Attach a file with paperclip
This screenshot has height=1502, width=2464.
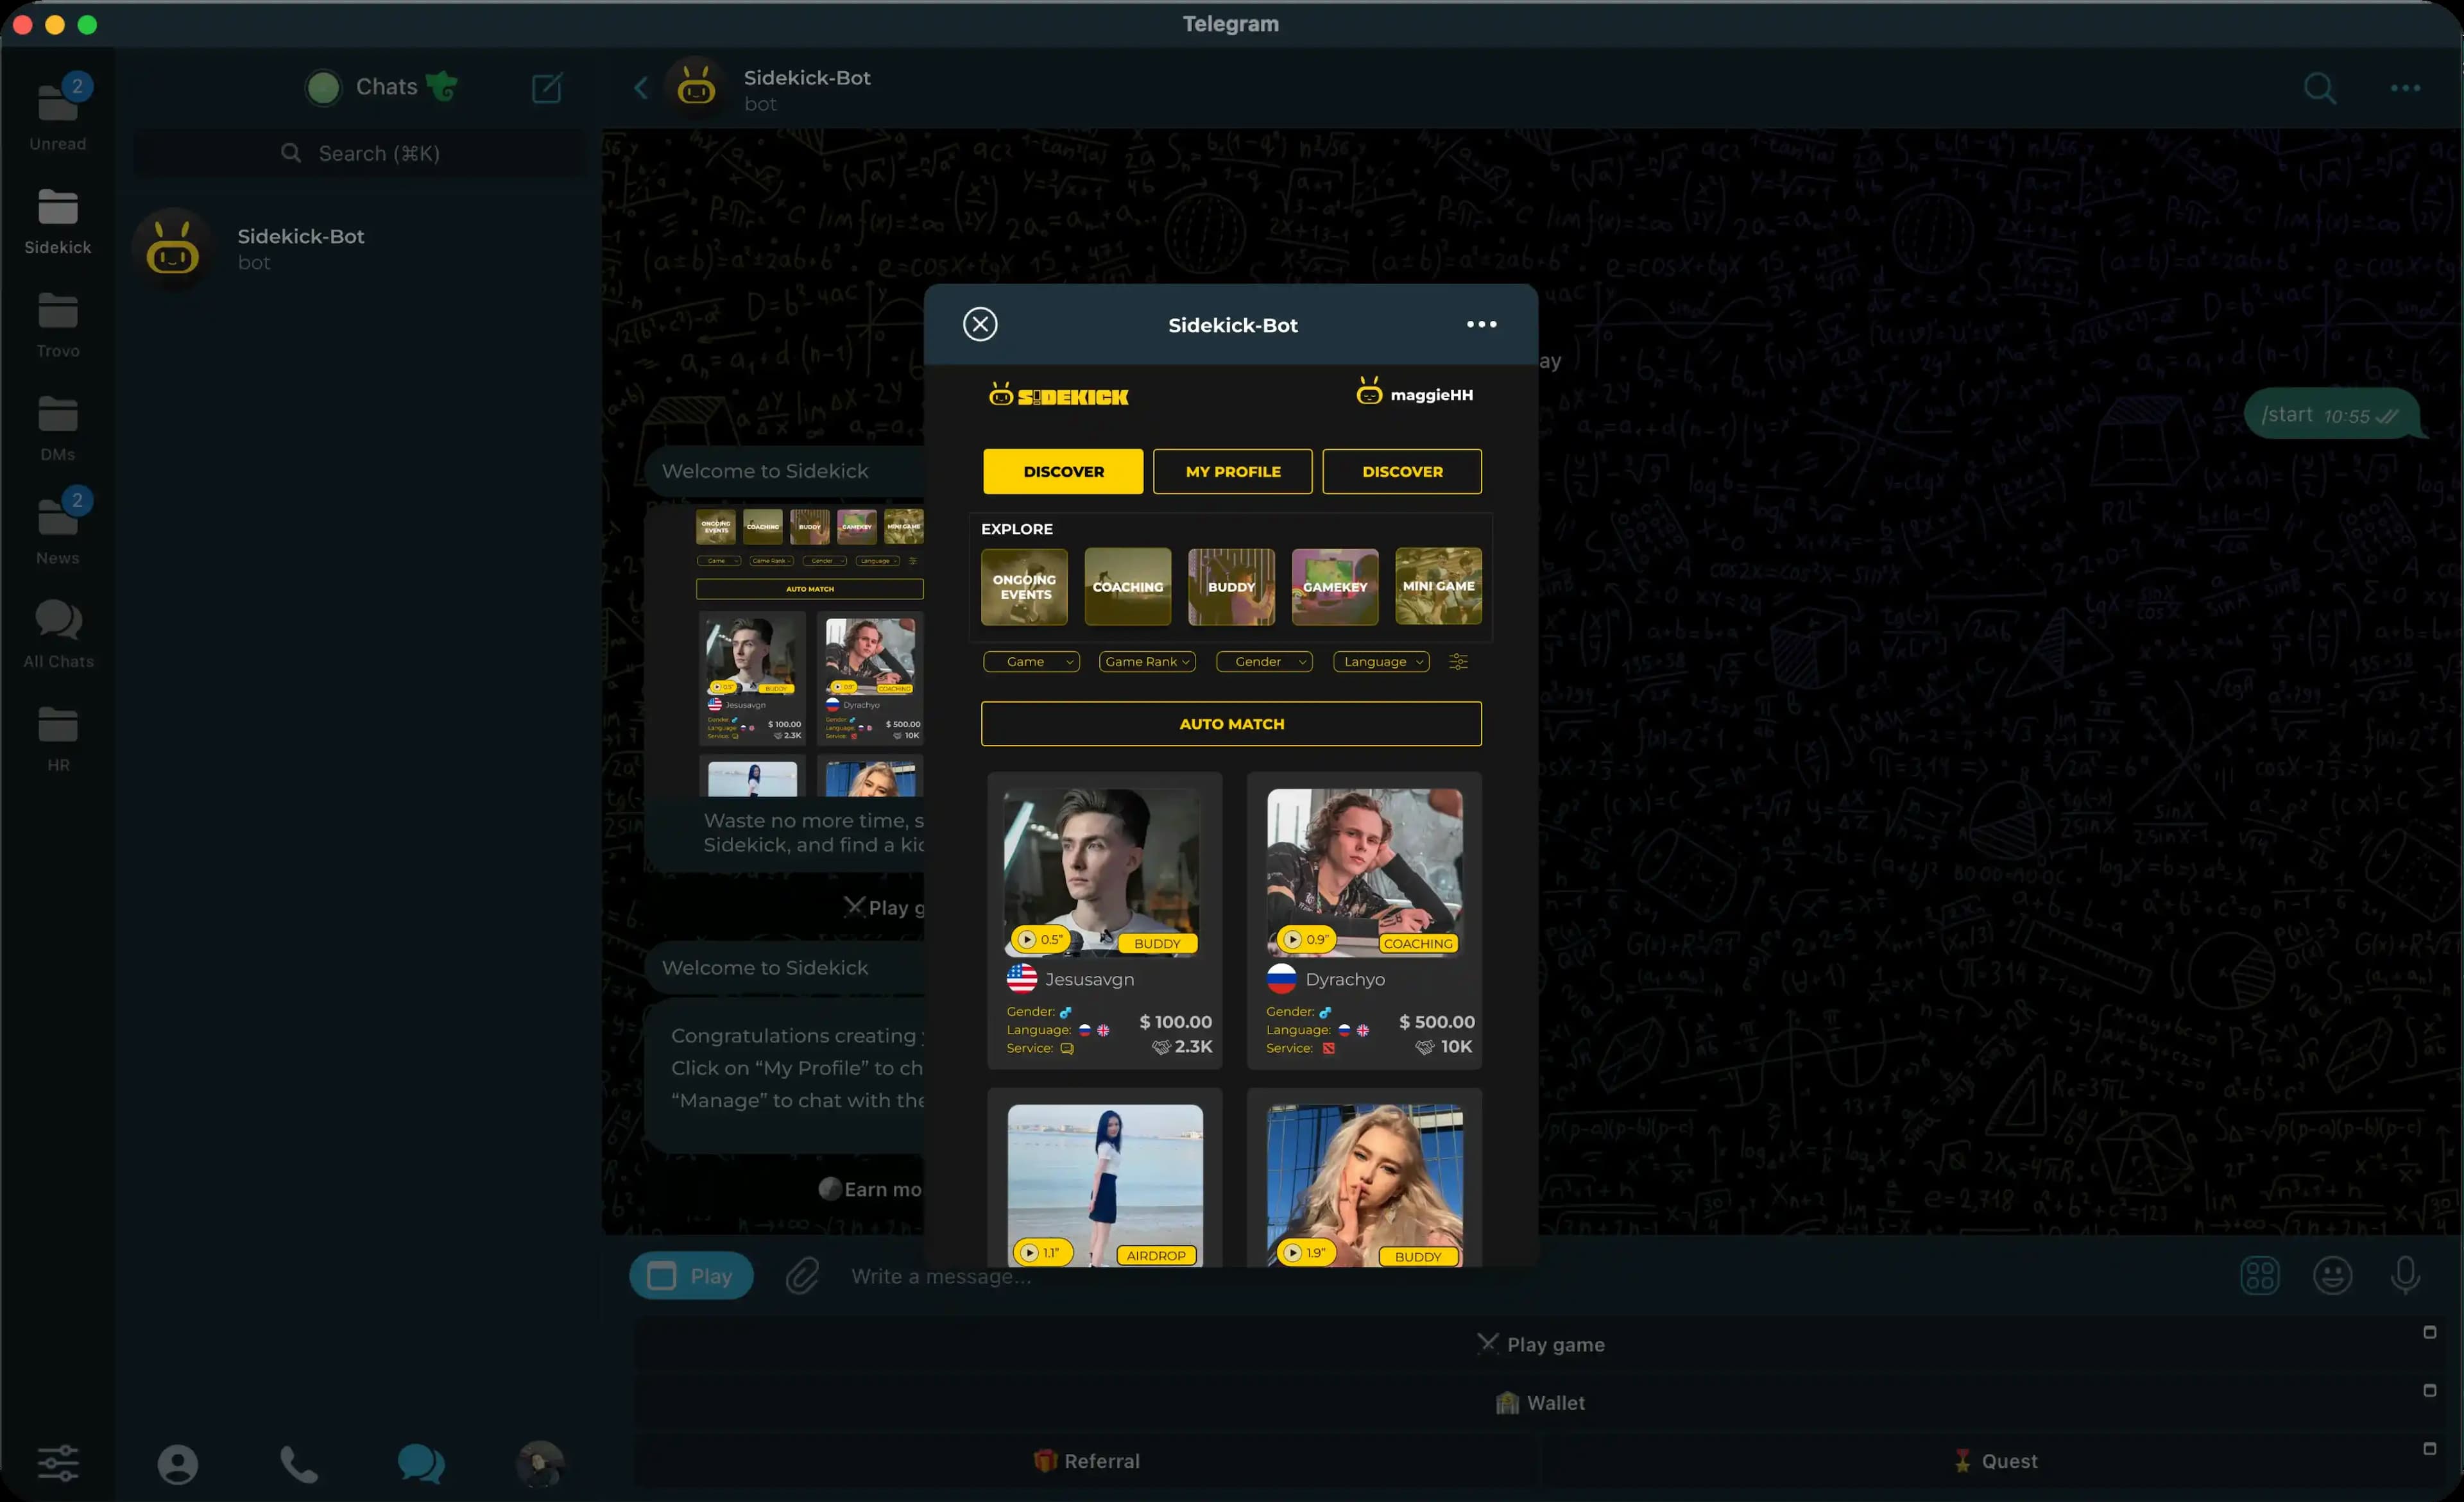point(802,1275)
